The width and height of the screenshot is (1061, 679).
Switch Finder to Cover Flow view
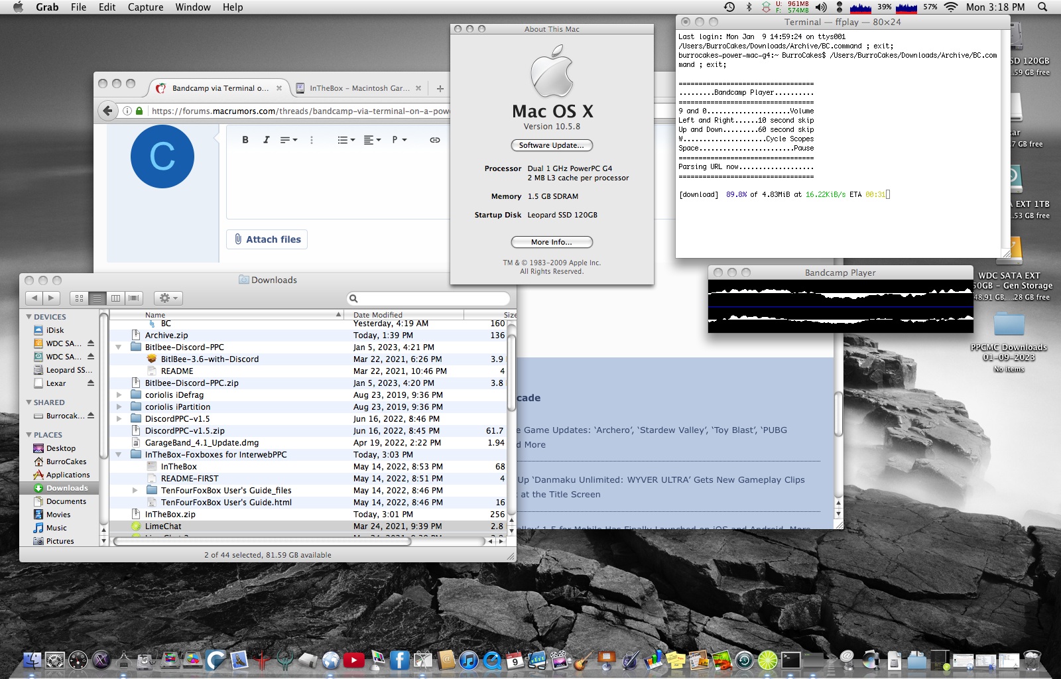point(134,298)
